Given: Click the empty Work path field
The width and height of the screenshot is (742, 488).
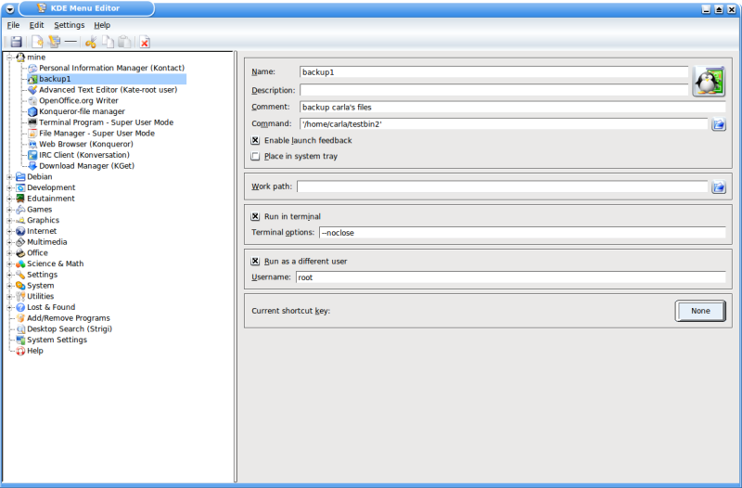Looking at the screenshot, I should 502,186.
